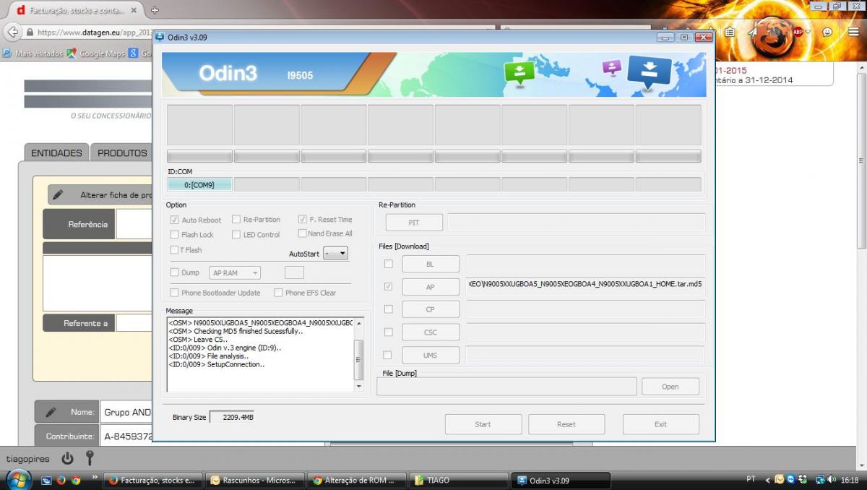Check the BL file checkbox
The image size is (867, 490).
point(388,264)
